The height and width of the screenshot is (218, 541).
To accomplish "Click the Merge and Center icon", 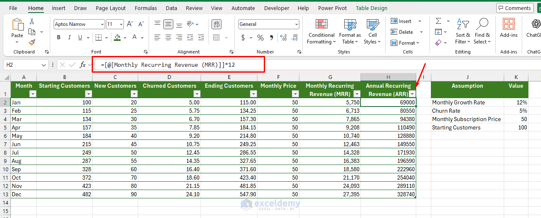I will (x=216, y=38).
